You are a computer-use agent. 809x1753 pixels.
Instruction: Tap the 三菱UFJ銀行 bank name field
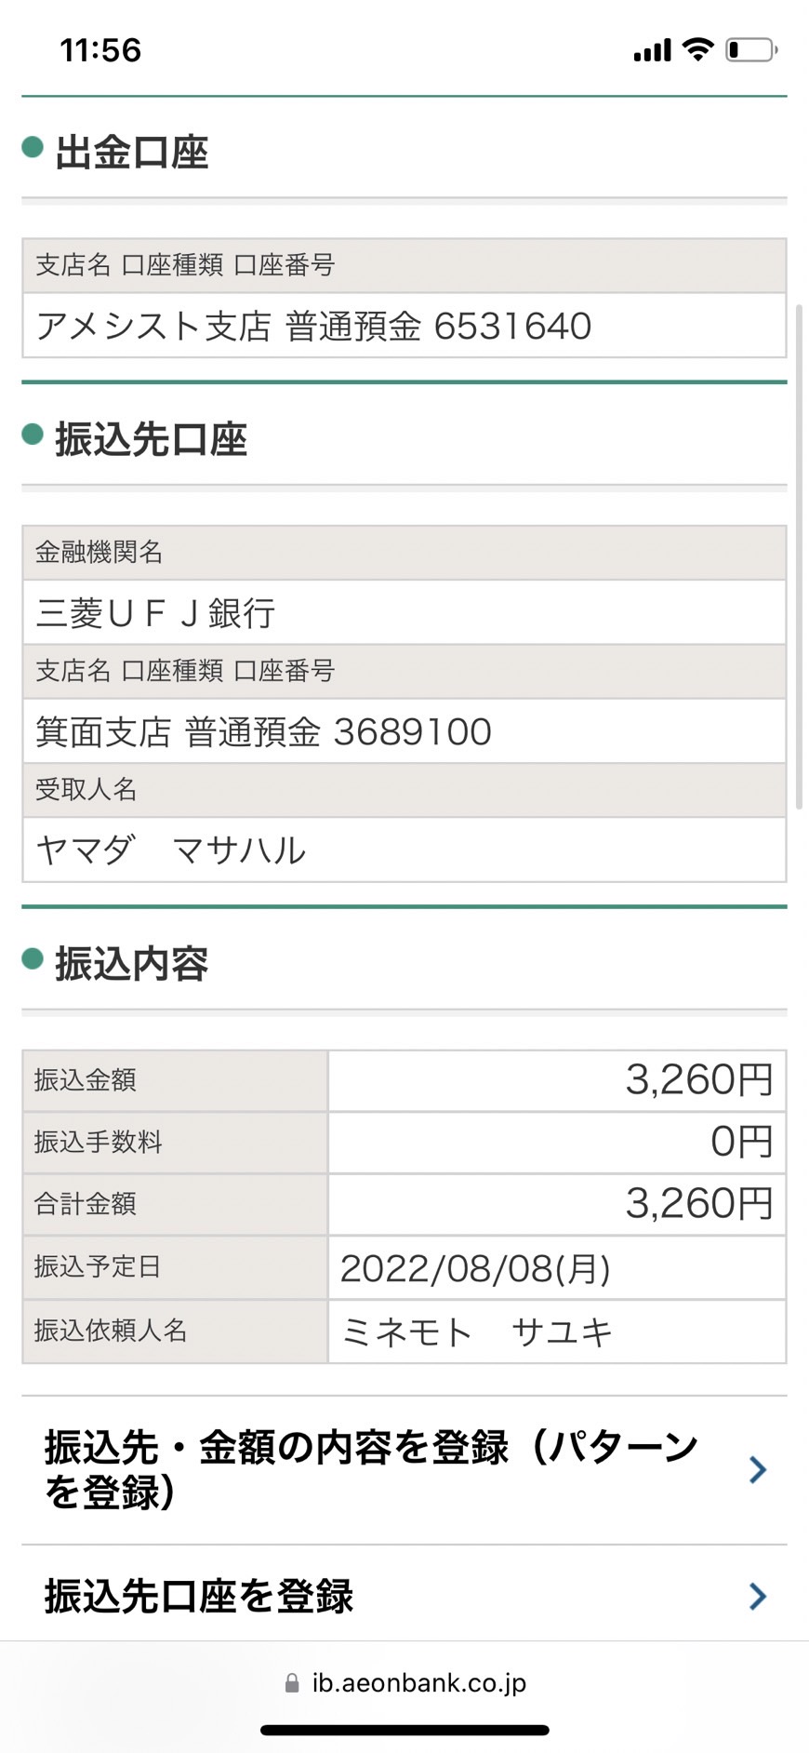[404, 612]
